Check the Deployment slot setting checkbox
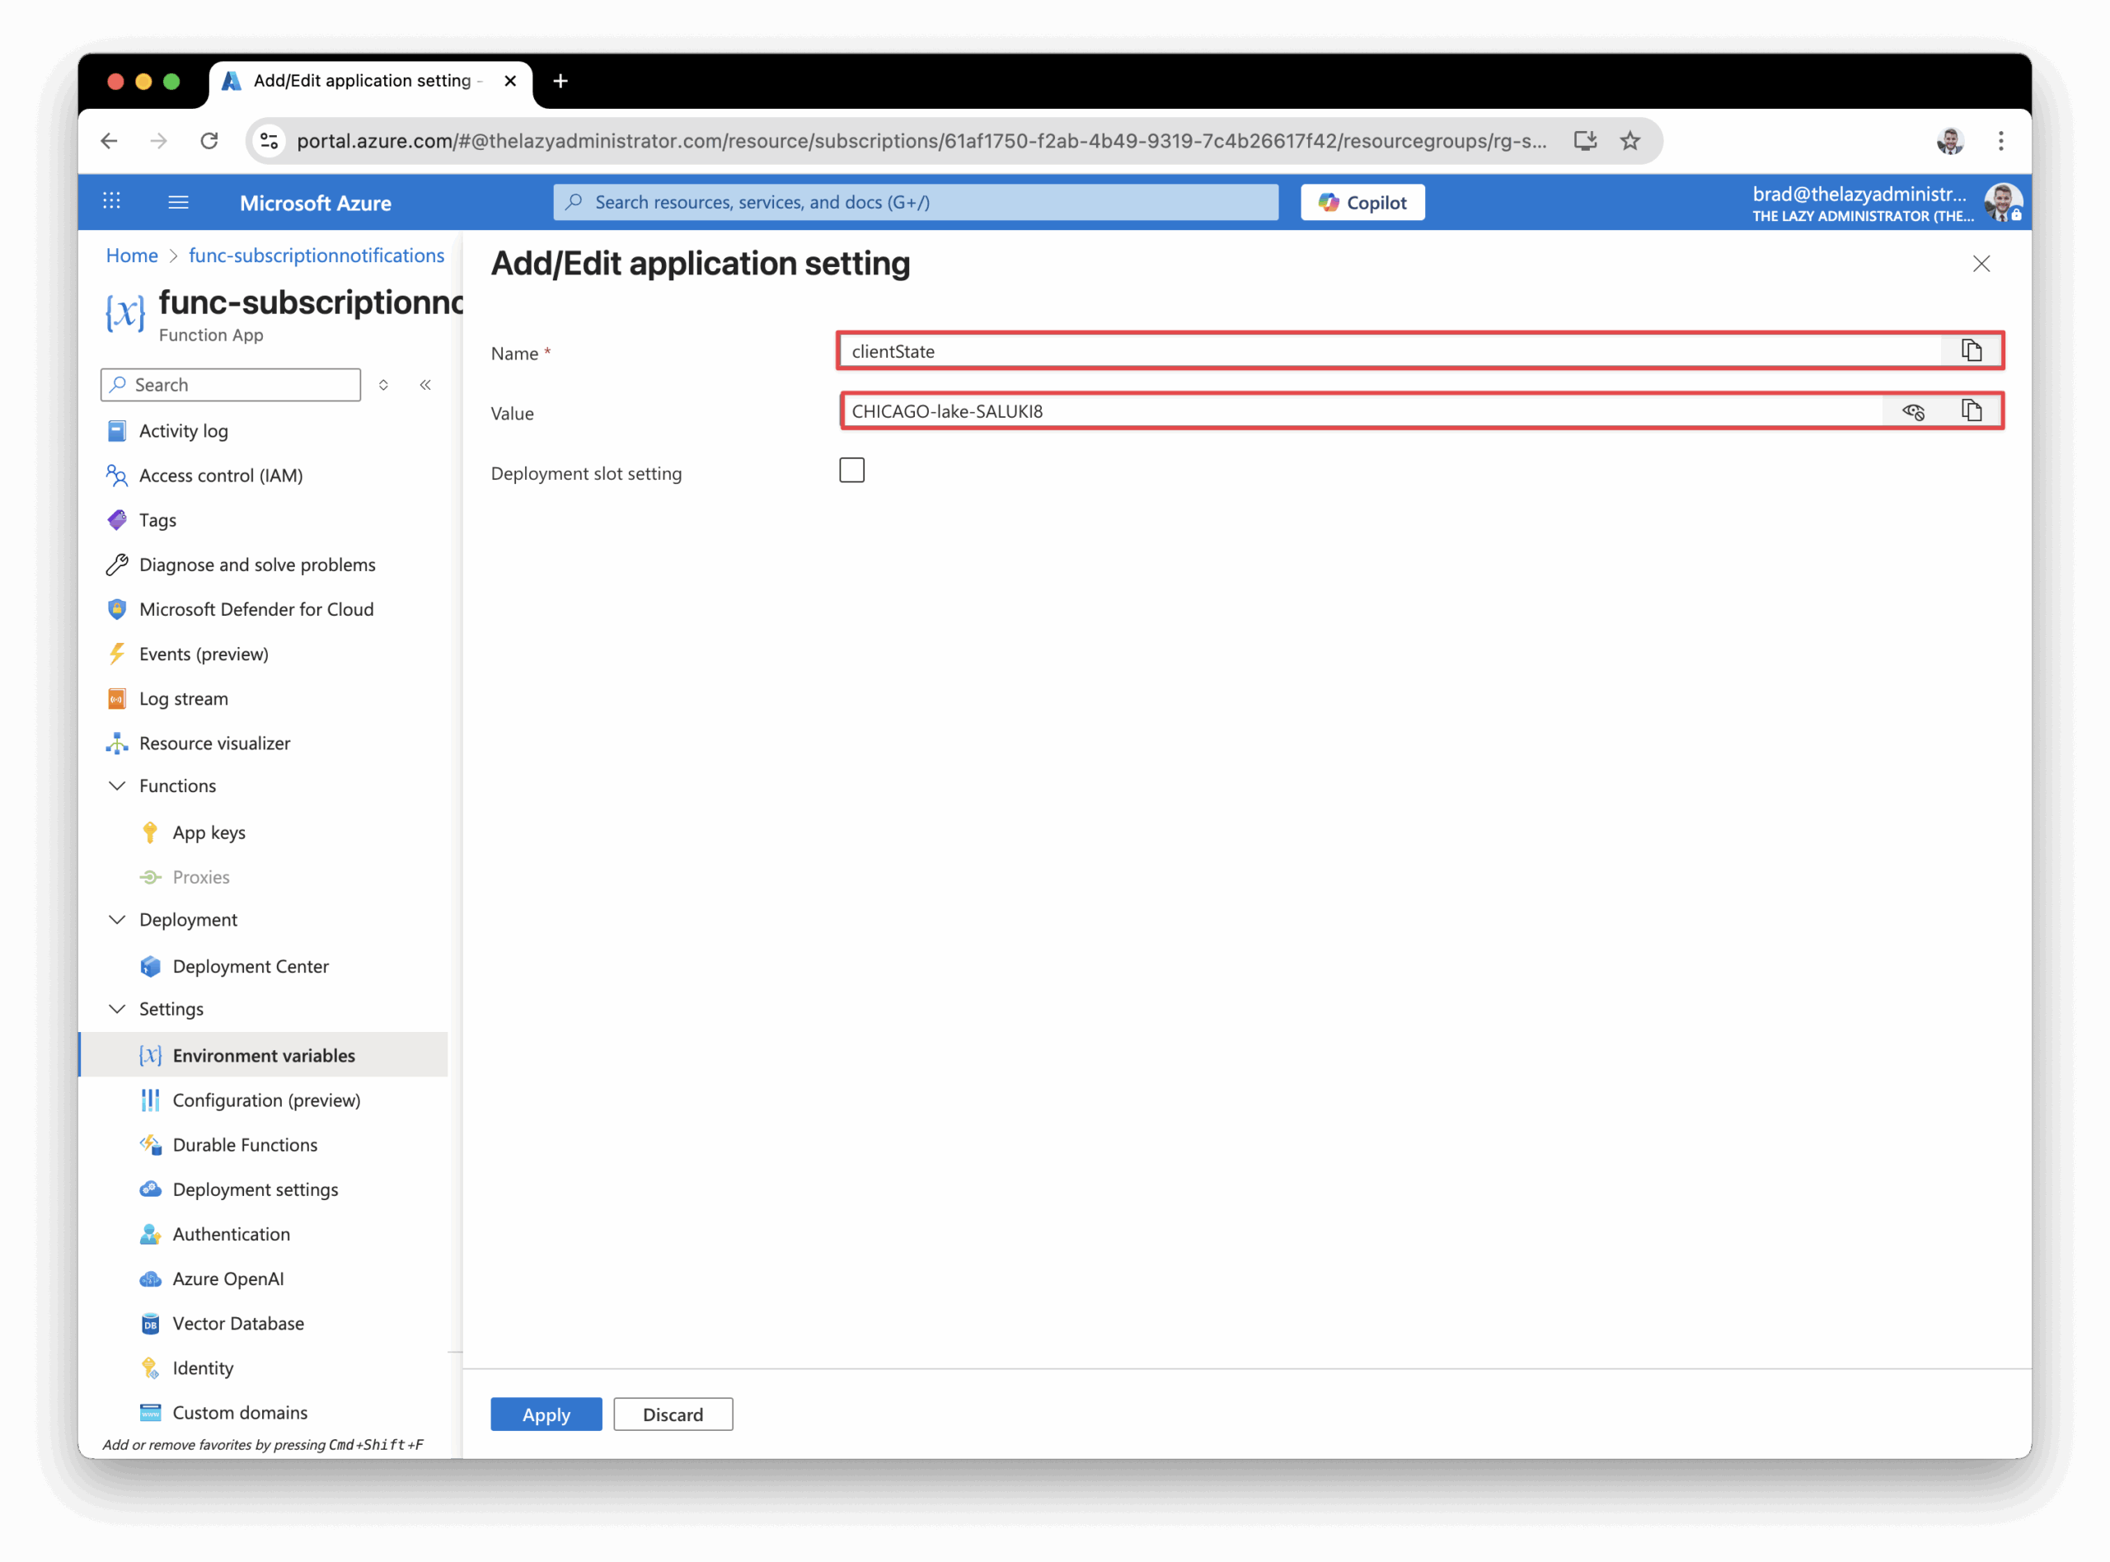 (x=851, y=470)
